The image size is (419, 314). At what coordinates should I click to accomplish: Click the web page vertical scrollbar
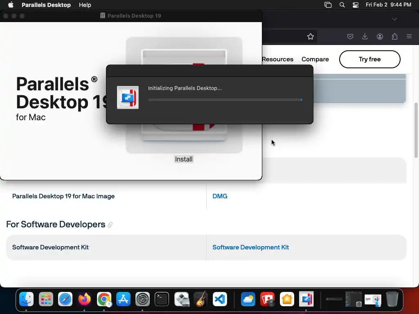(x=416, y=130)
